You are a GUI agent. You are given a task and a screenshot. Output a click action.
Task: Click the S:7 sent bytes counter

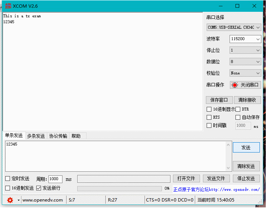(x=72, y=200)
